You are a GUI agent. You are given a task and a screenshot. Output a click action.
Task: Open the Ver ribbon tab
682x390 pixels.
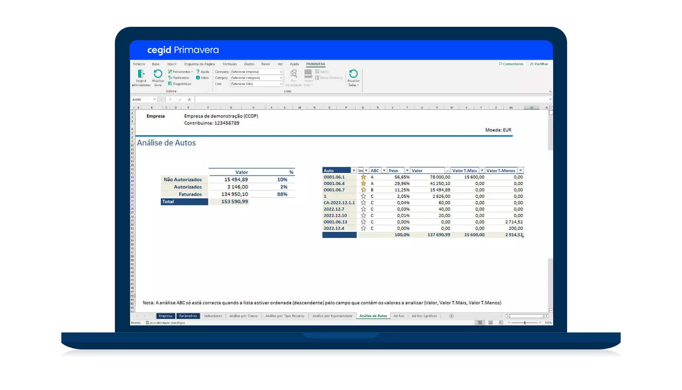pos(280,64)
